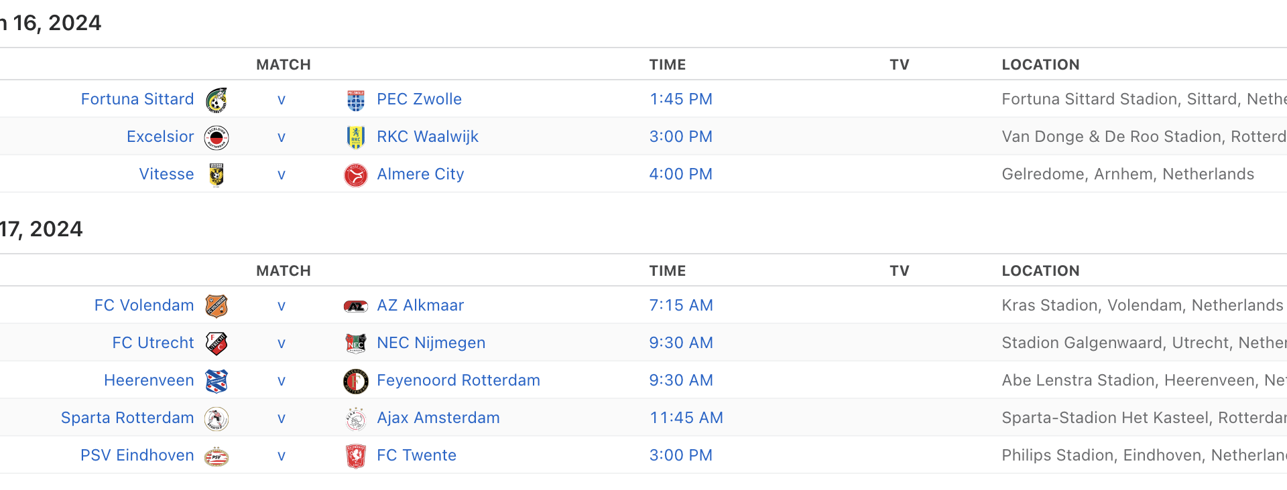Open the FC Utrecht team link
The image size is (1287, 490).
click(153, 343)
